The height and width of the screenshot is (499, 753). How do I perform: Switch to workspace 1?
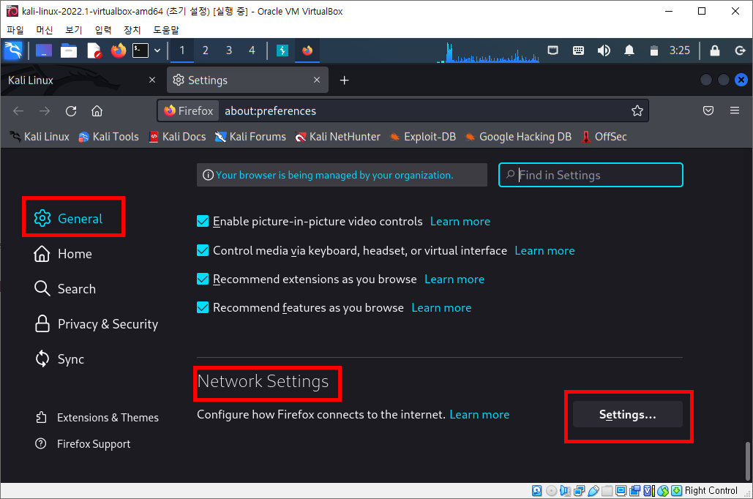click(182, 50)
